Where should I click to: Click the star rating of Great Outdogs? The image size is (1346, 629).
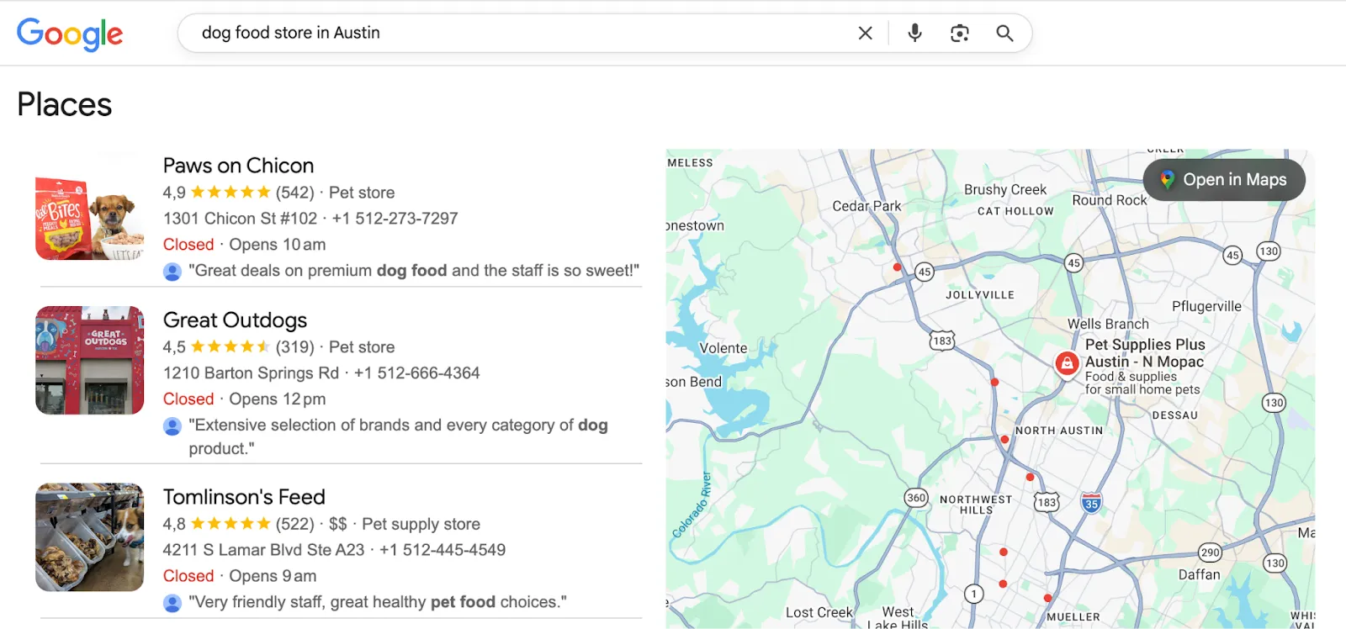[x=231, y=347]
